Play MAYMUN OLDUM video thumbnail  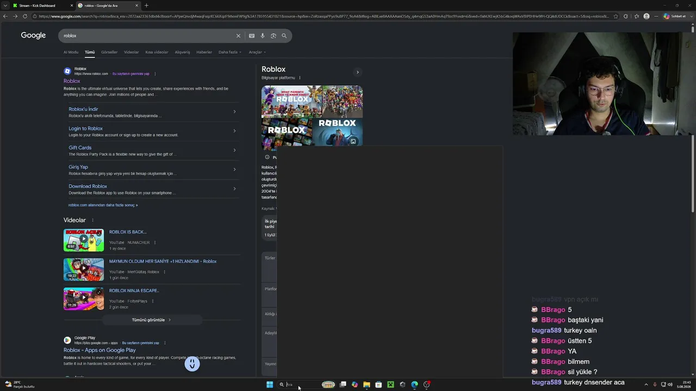tap(84, 269)
